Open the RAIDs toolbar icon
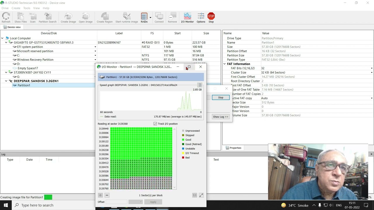The width and height of the screenshot is (374, 210). click(144, 18)
